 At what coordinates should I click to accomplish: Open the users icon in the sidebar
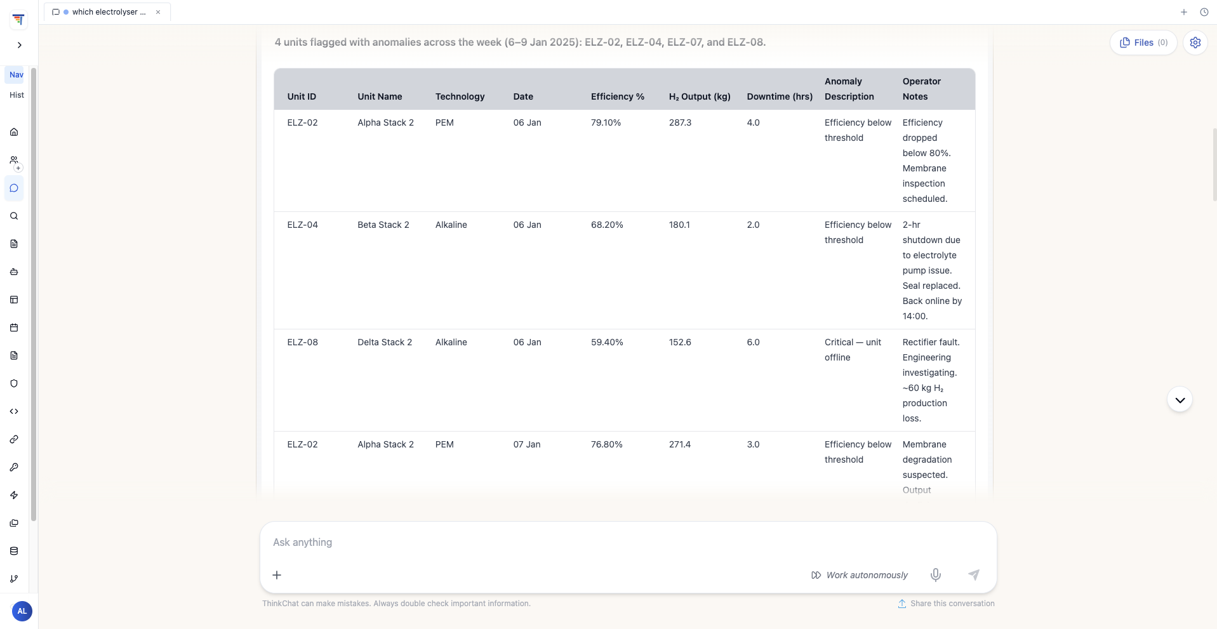point(14,160)
